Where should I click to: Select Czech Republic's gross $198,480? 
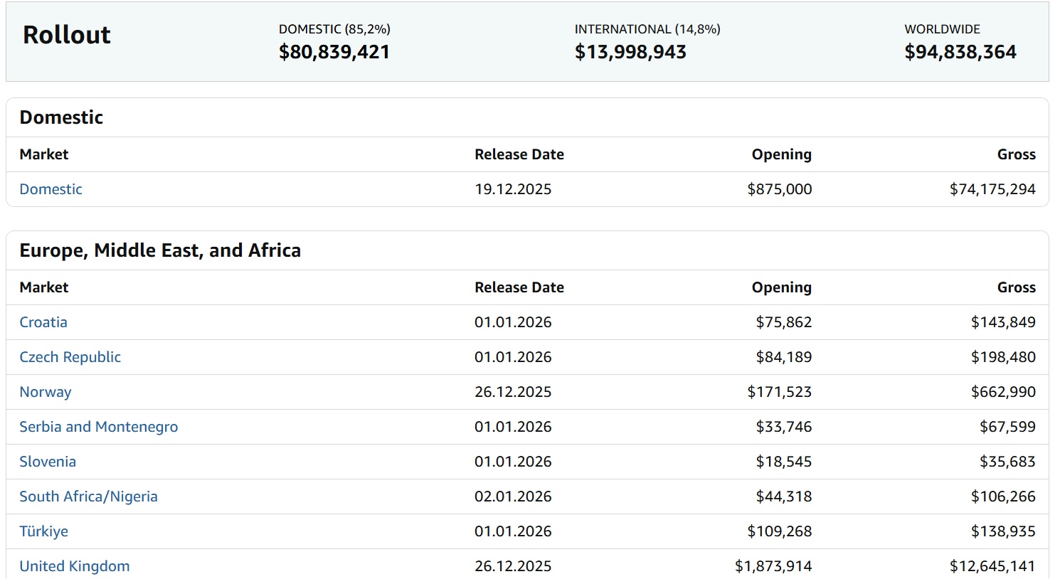1003,357
